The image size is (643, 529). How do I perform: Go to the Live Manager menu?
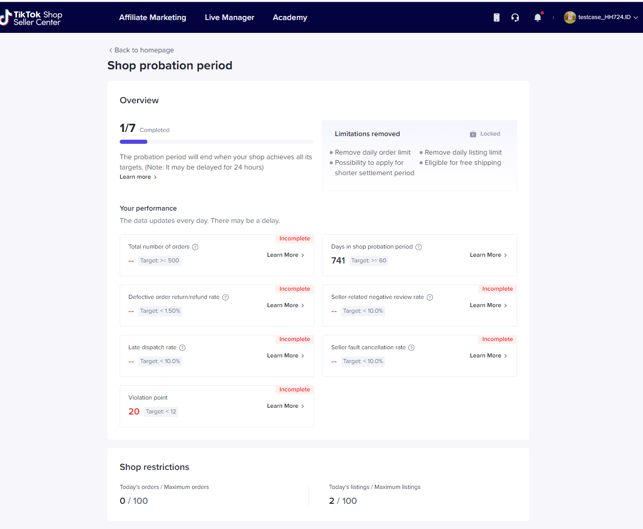(229, 17)
